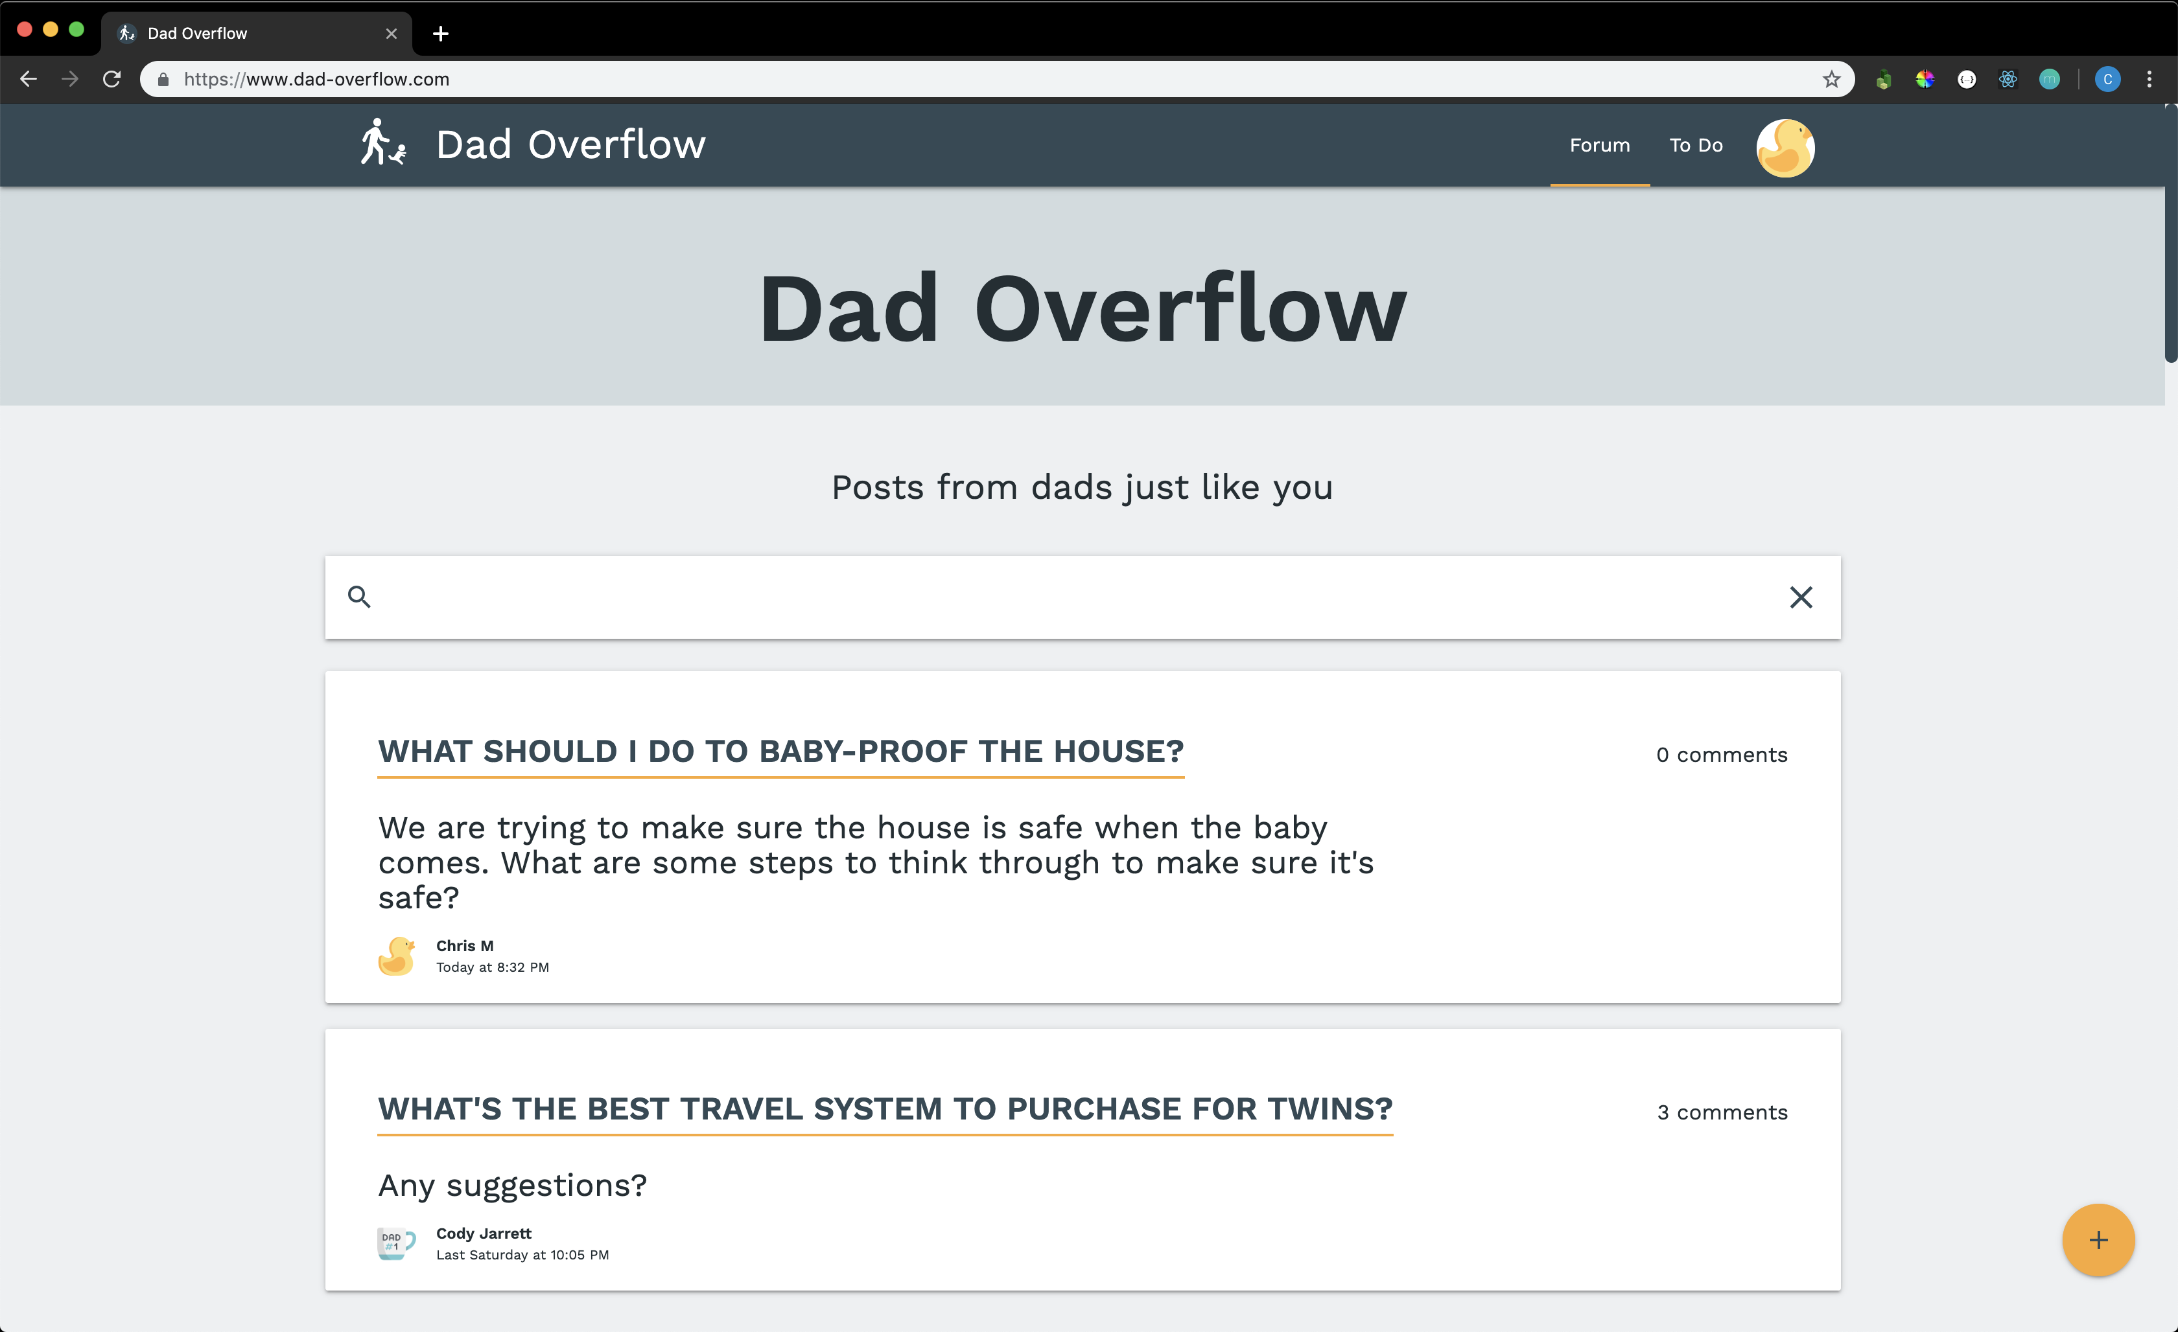Select the To Do tab
This screenshot has width=2178, height=1332.
pos(1696,143)
